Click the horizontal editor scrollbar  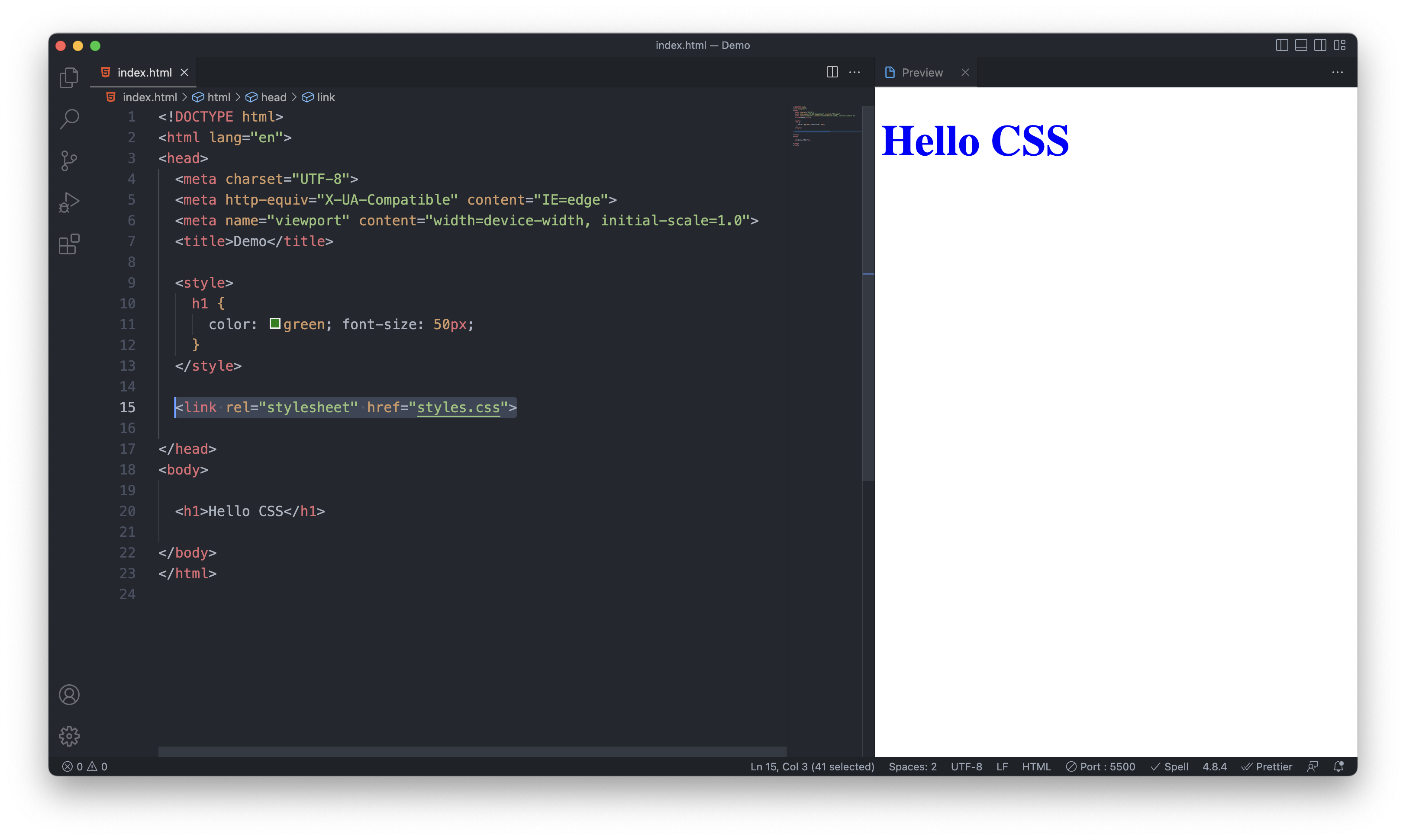pos(472,751)
